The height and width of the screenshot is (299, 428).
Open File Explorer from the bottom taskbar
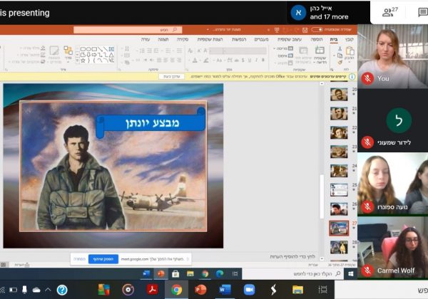tap(297, 290)
